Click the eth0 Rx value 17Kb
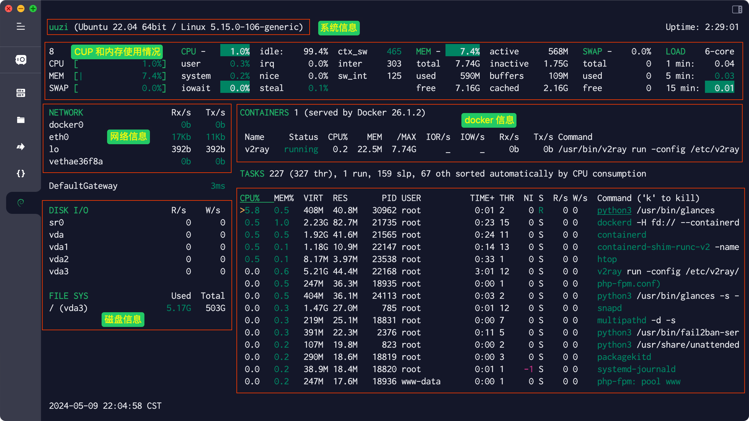This screenshot has width=749, height=421. pos(181,137)
